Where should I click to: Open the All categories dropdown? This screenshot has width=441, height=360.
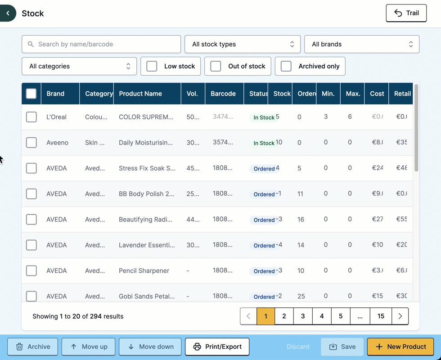pyautogui.click(x=79, y=66)
